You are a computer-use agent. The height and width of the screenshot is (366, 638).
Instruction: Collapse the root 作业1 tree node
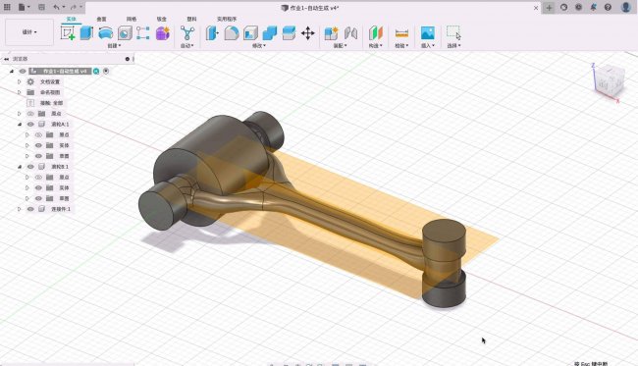pyautogui.click(x=12, y=72)
